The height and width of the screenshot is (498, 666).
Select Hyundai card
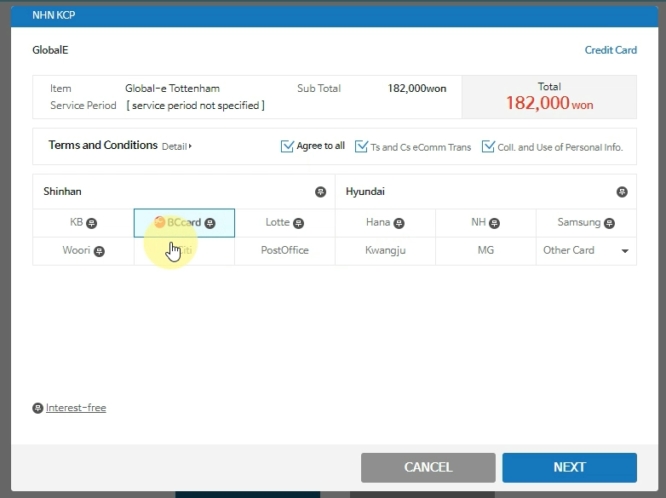486,192
